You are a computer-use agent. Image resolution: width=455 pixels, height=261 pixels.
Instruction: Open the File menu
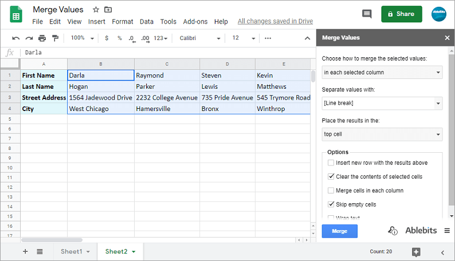(37, 22)
